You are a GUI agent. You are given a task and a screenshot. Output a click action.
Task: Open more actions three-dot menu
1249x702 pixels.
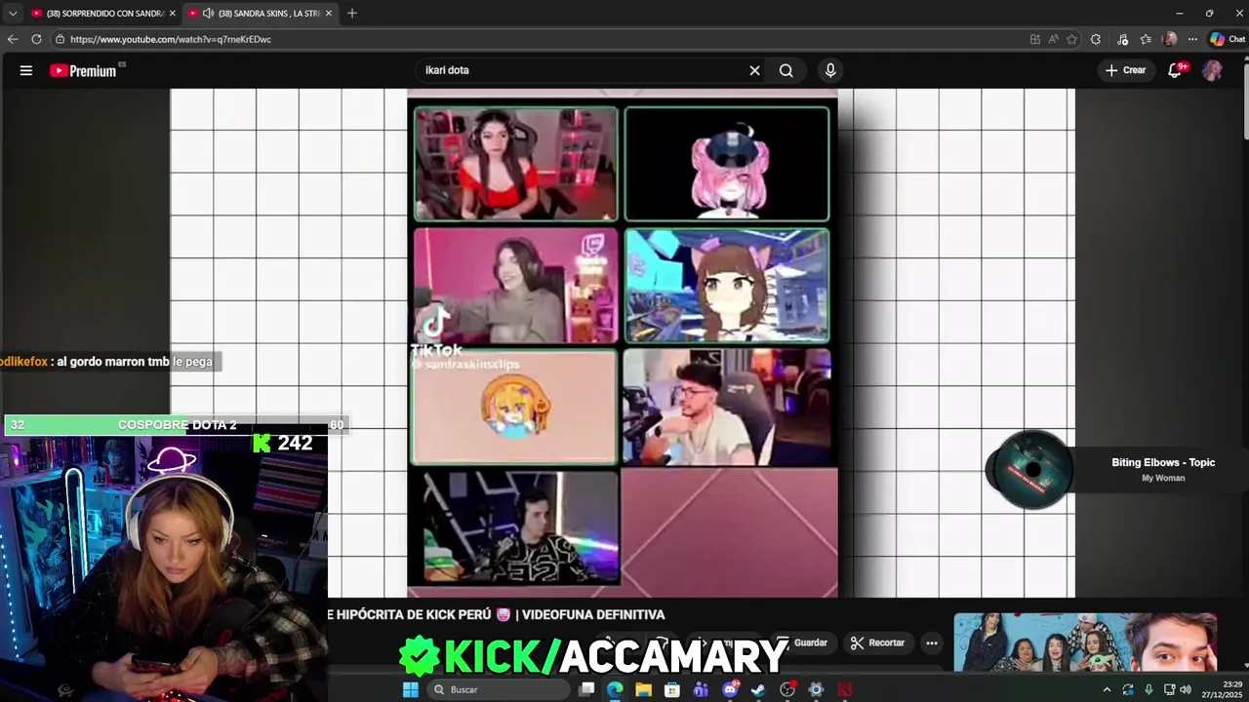pyautogui.click(x=932, y=643)
